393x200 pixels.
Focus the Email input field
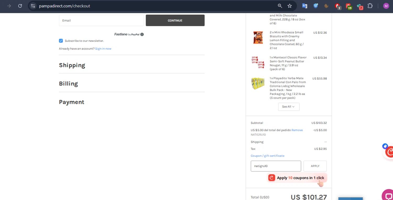click(x=101, y=20)
